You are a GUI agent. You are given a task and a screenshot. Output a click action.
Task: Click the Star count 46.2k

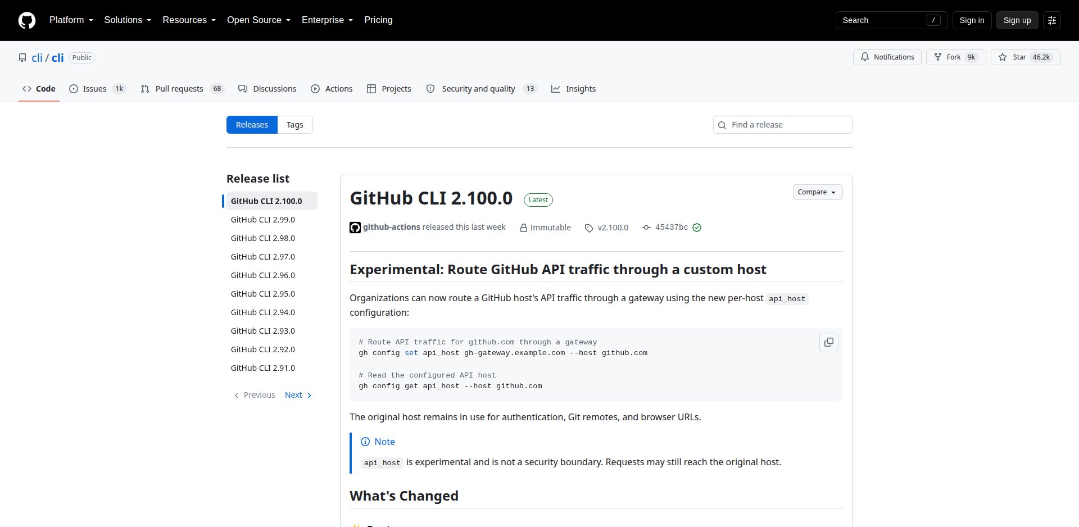point(1041,57)
